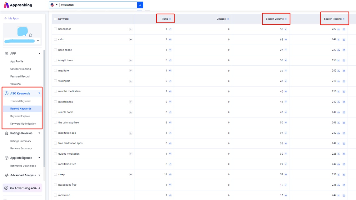Click plus icon next to sleep keyword

[x=131, y=175]
